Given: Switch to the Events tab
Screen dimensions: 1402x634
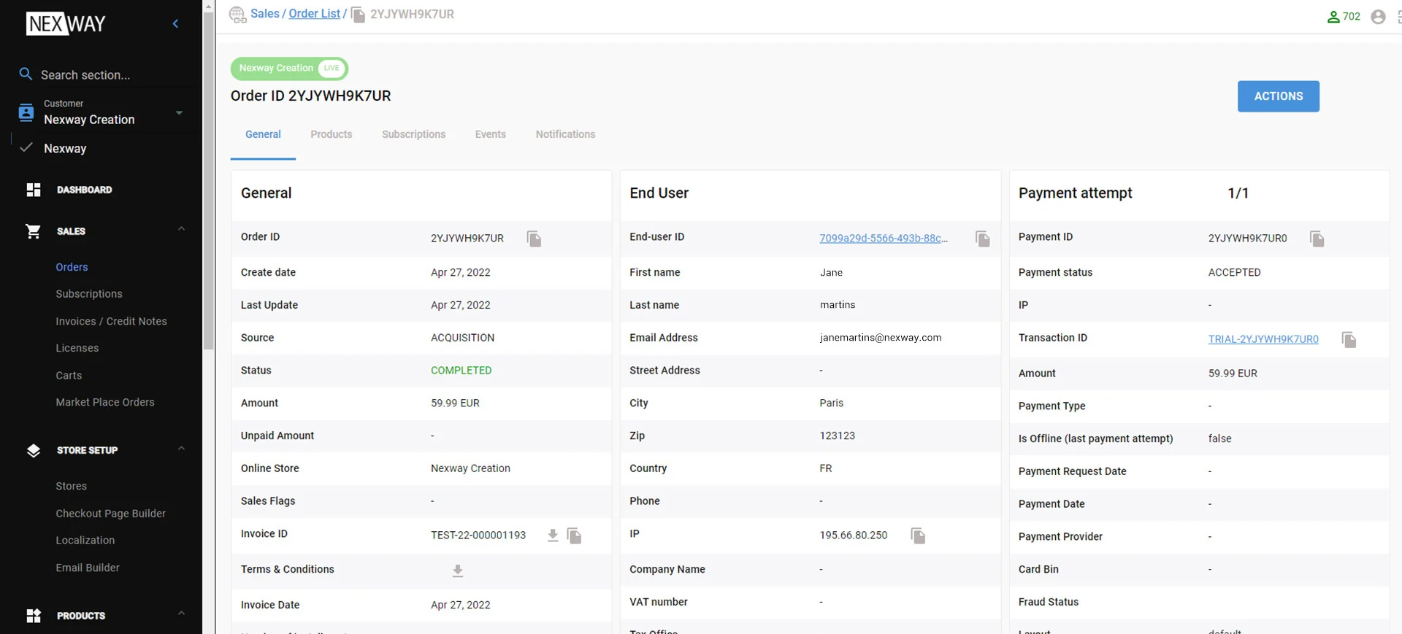Looking at the screenshot, I should coord(490,134).
